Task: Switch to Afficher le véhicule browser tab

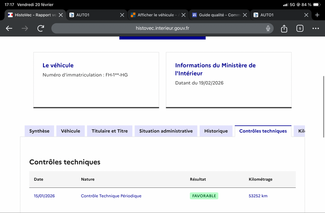Action: [156, 15]
